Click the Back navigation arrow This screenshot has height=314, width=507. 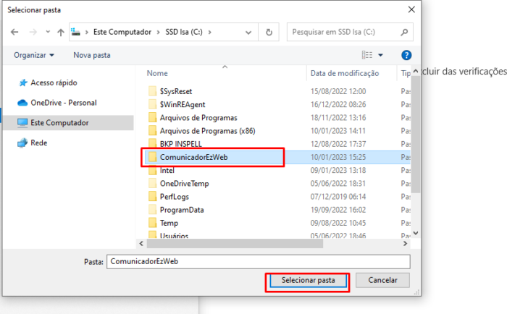[14, 33]
